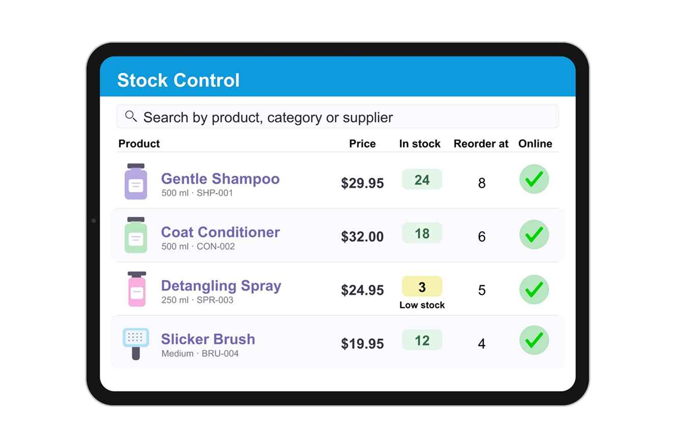Select the pink Detangling Spray bottle icon
This screenshot has height=448, width=673.
coord(137,289)
